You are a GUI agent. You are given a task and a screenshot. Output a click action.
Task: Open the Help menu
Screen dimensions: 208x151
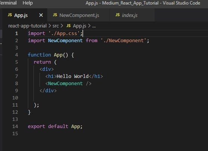[x=27, y=3]
